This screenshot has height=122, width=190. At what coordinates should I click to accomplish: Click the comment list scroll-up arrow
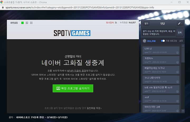point(183,46)
